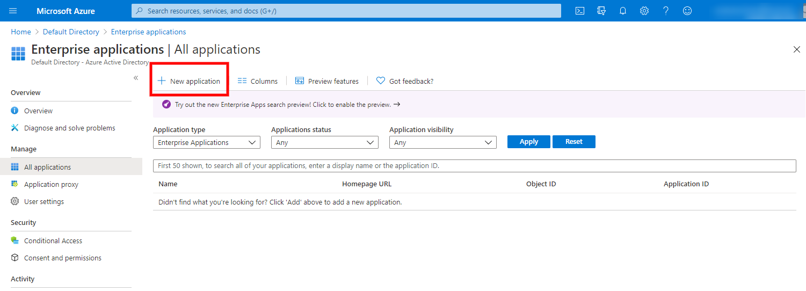Open the Directory and subscription filter icon

(601, 11)
